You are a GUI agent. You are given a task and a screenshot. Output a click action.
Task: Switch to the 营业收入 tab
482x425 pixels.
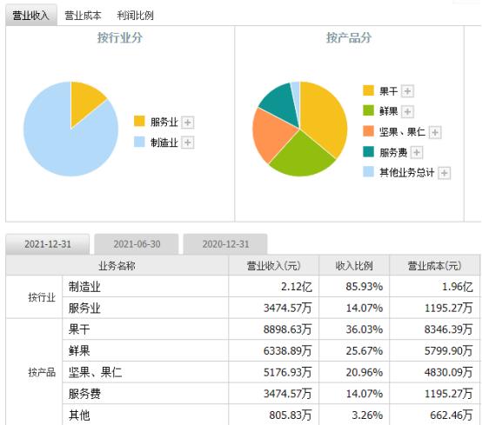coord(31,15)
